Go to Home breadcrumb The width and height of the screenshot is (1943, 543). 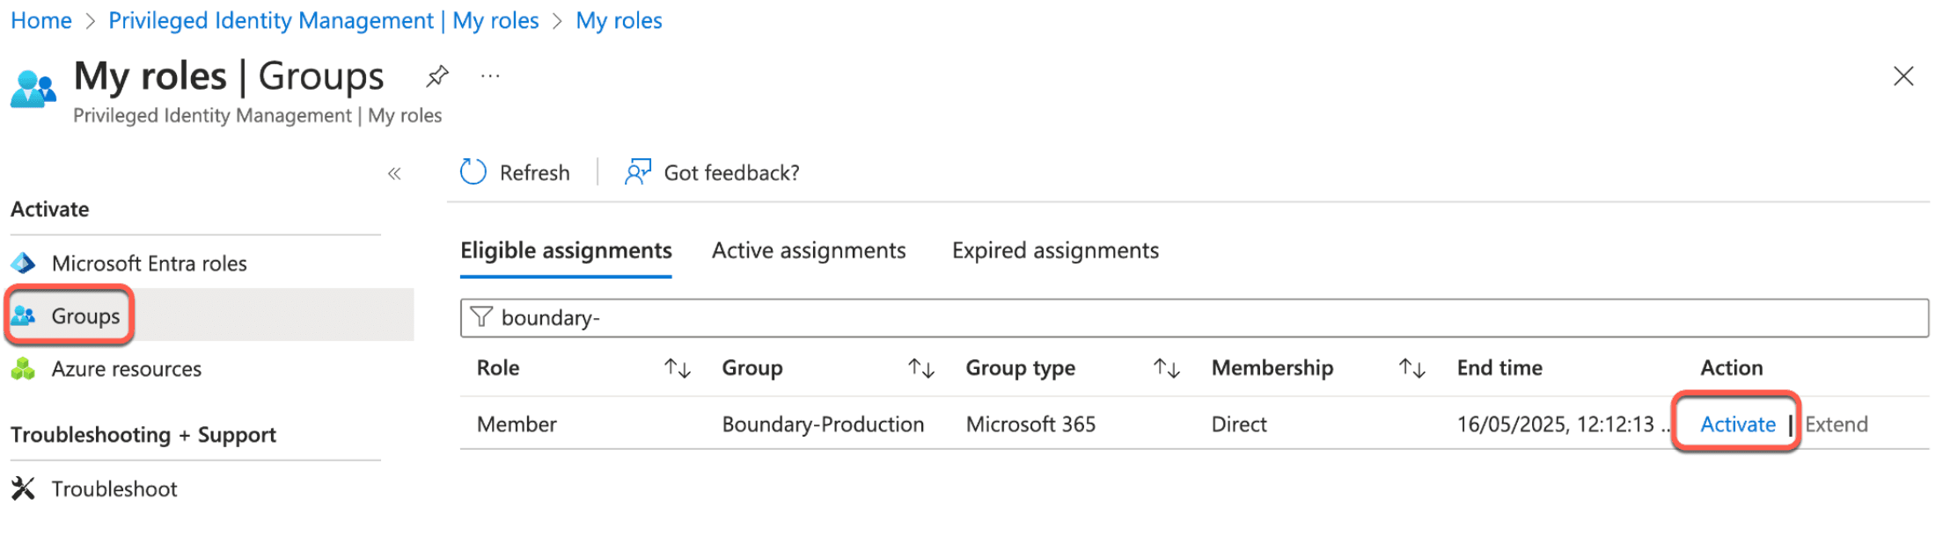41,20
